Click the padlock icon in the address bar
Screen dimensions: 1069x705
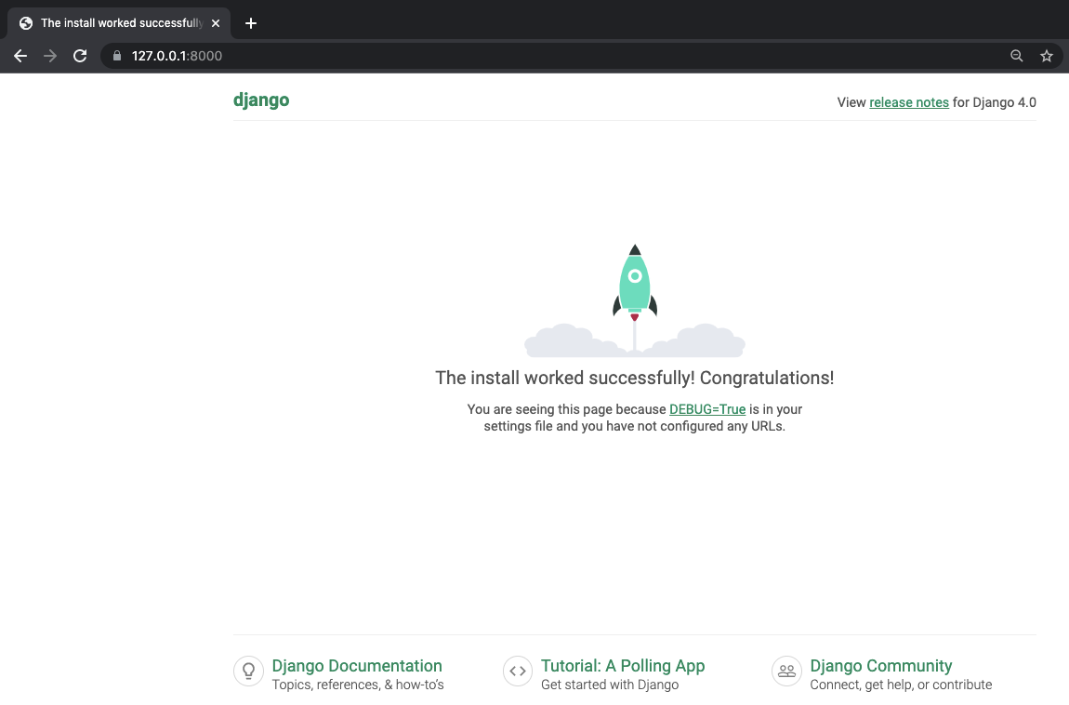(x=117, y=56)
